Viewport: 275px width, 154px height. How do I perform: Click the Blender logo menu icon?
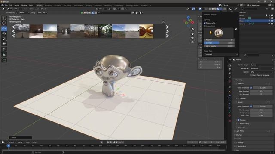3,5
